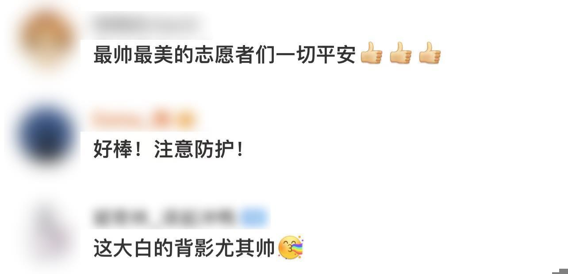Select the comment 最帅最美的志愿者们一切平安
This screenshot has height=274, width=568.
point(224,55)
